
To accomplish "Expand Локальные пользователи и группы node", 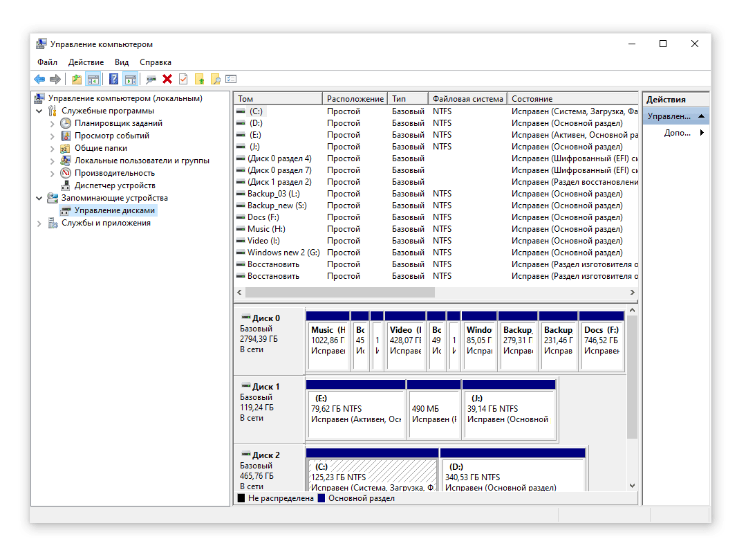I will click(53, 161).
